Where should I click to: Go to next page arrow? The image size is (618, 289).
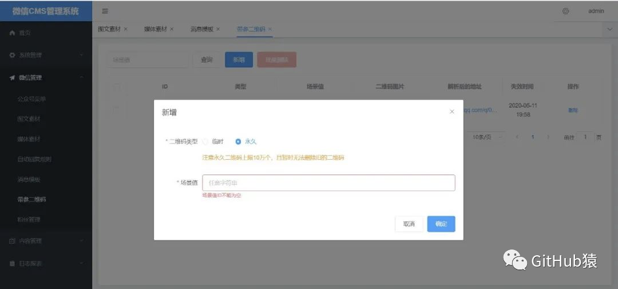pyautogui.click(x=548, y=137)
